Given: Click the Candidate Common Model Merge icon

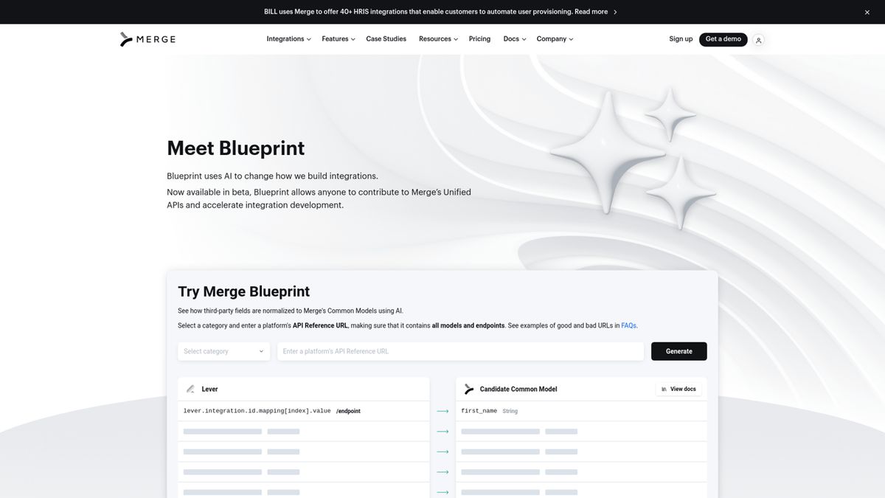Looking at the screenshot, I should click(469, 389).
